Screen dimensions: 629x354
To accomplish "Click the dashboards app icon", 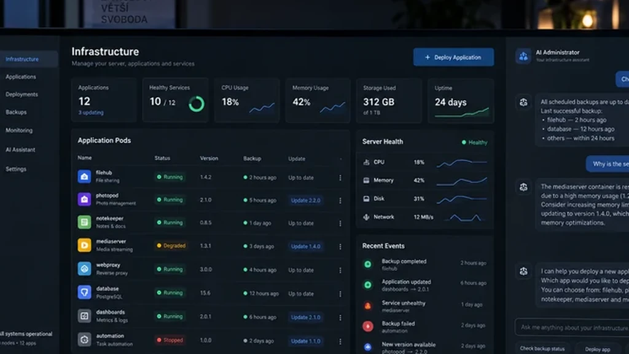I will point(84,316).
